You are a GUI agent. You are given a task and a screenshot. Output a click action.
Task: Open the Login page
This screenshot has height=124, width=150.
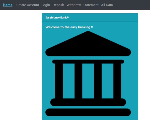pyautogui.click(x=46, y=5)
